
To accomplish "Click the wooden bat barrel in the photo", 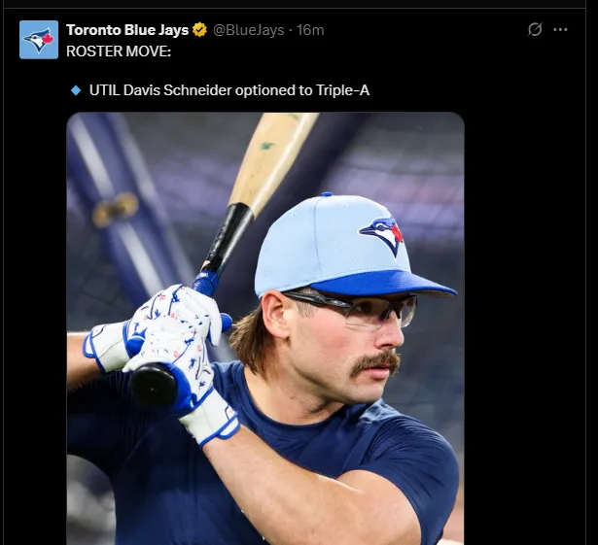I will pos(273,155).
